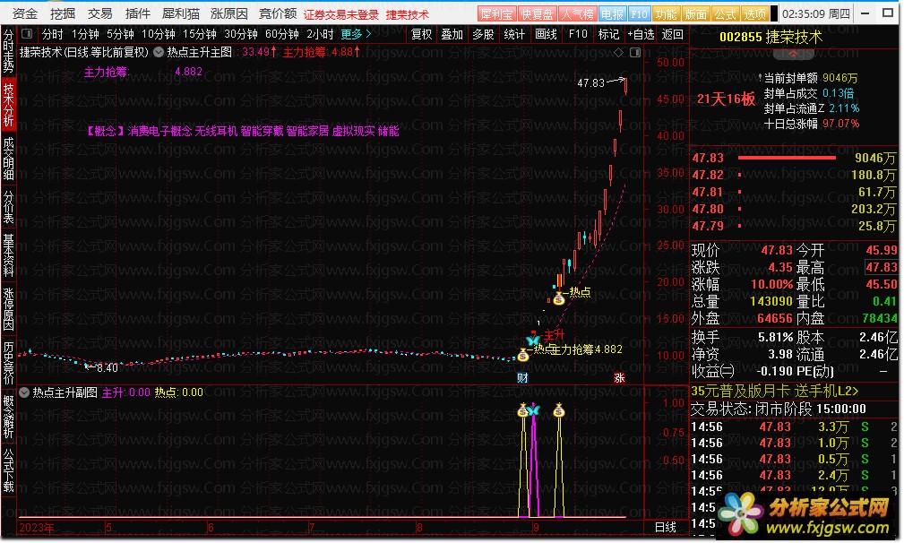The width and height of the screenshot is (904, 543).
Task: Click the blue 电报 button
Action: 612,13
